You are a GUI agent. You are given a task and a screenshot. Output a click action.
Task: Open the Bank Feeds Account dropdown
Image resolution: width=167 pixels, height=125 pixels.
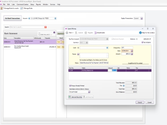pyautogui.click(x=55, y=18)
